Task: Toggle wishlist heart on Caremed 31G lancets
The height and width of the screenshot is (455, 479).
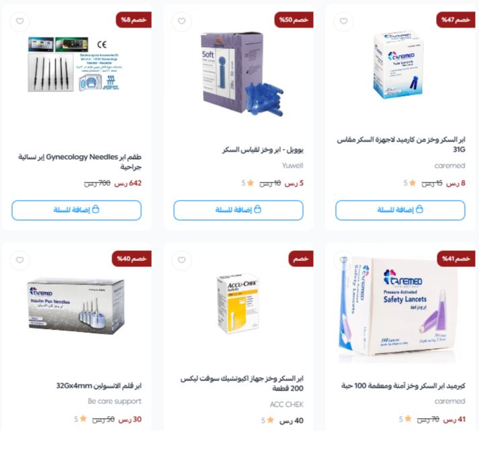Action: click(344, 21)
